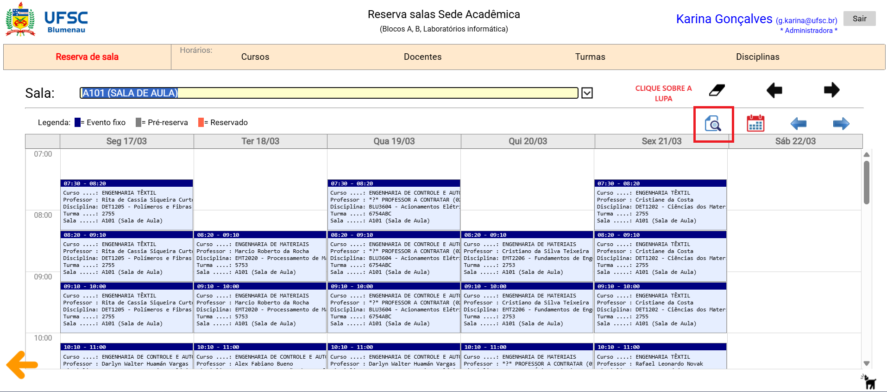Open the Reserva de sala tab
This screenshot has width=887, height=392.
pos(87,57)
